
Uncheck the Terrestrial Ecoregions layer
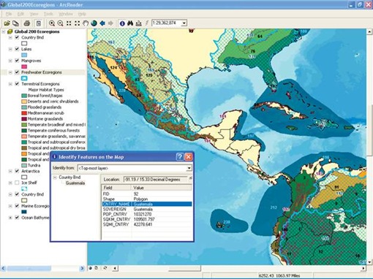point(17,84)
